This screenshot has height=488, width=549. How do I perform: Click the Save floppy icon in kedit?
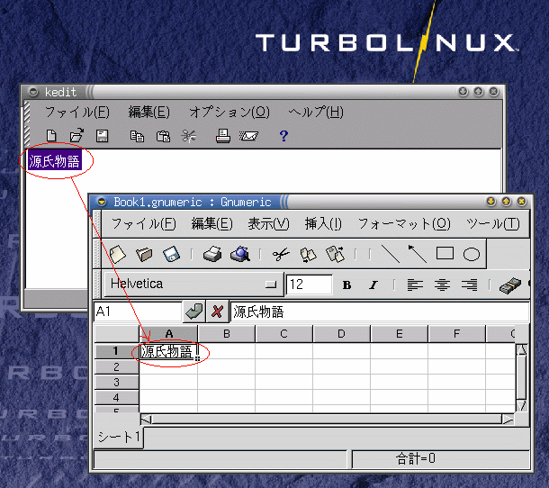click(102, 136)
